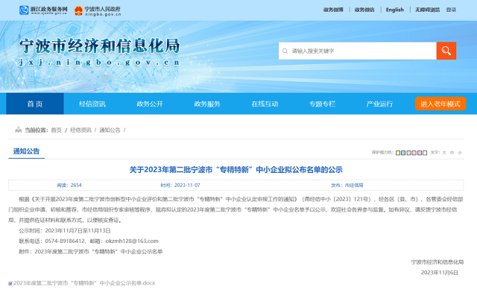477x298 pixels.
Task: Set text size to 大 (large)
Action: coord(444,153)
